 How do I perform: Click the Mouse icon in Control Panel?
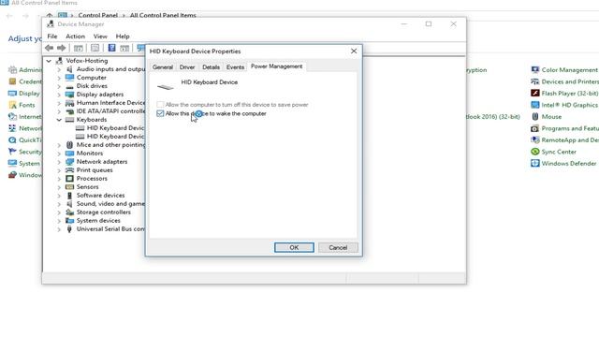point(534,116)
